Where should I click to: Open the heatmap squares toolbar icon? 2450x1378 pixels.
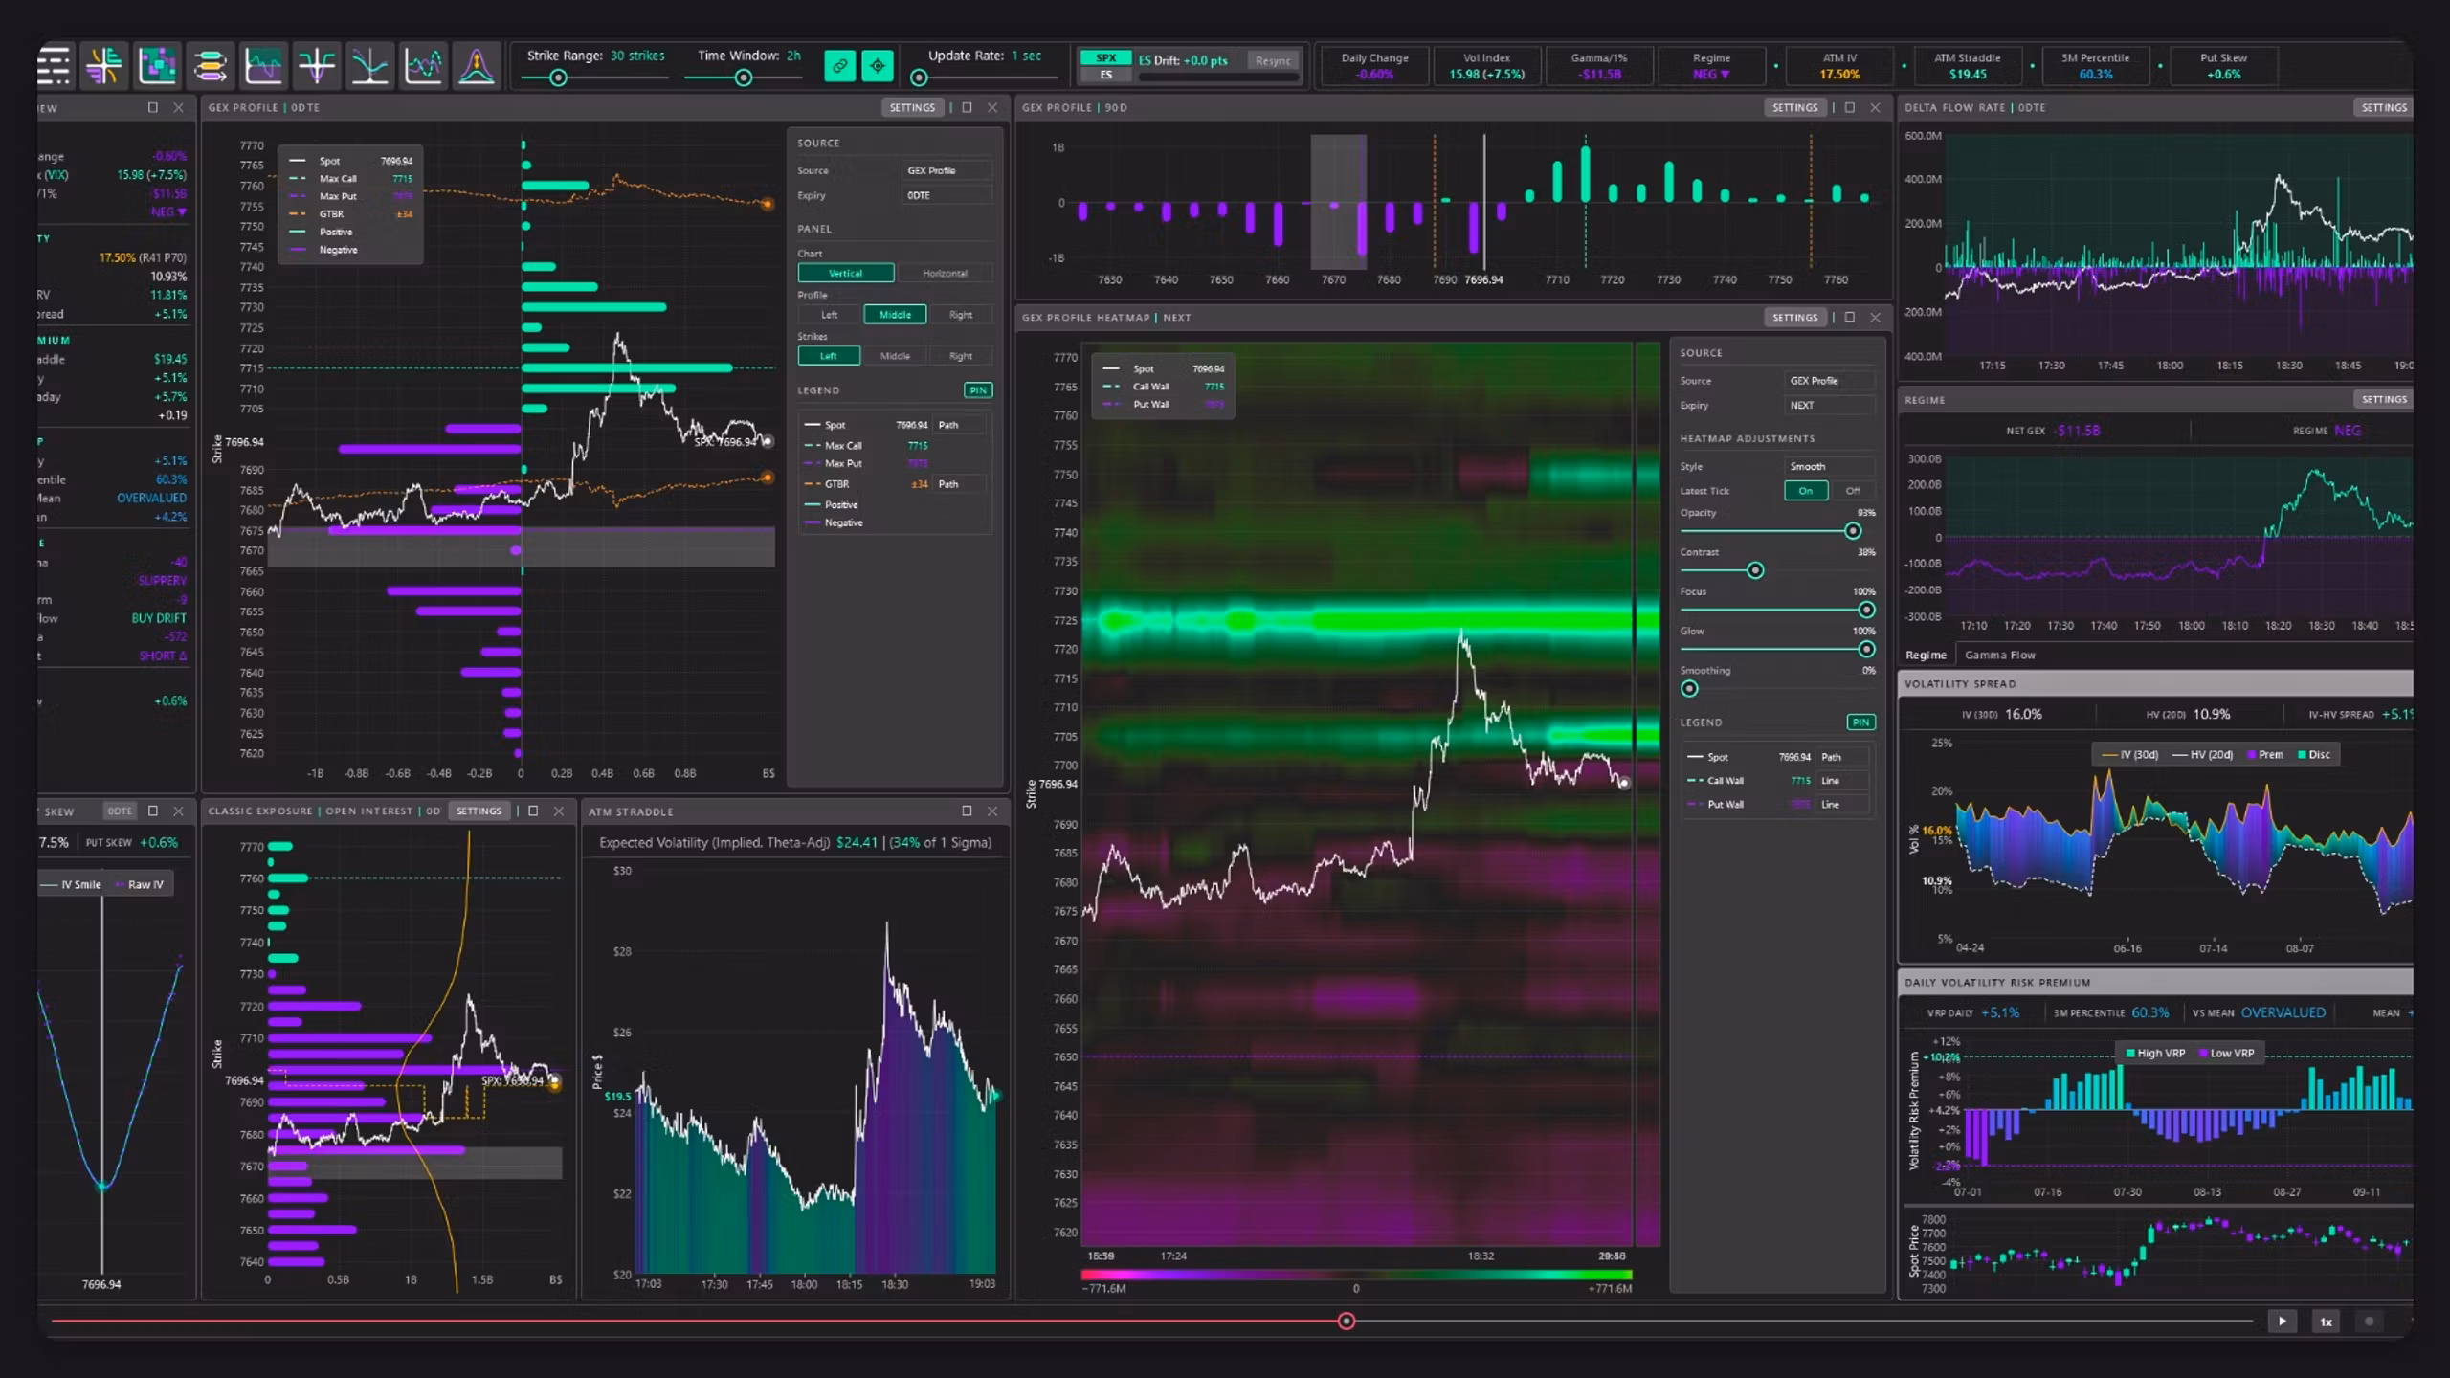[x=157, y=66]
